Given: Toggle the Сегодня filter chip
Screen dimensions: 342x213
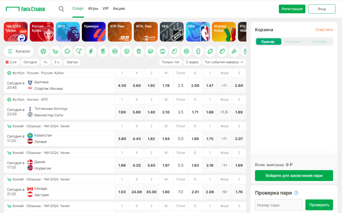Looking at the screenshot, I should (x=30, y=62).
